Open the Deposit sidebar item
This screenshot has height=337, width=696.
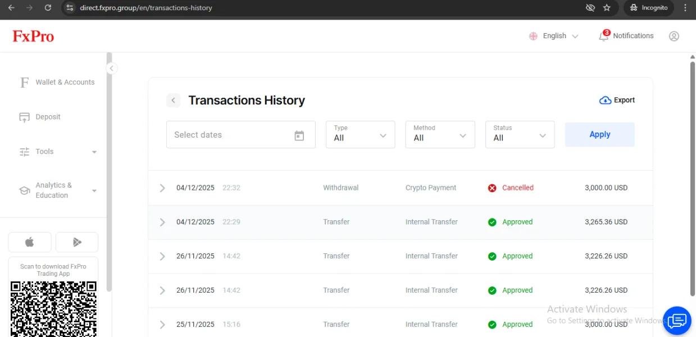pos(48,117)
